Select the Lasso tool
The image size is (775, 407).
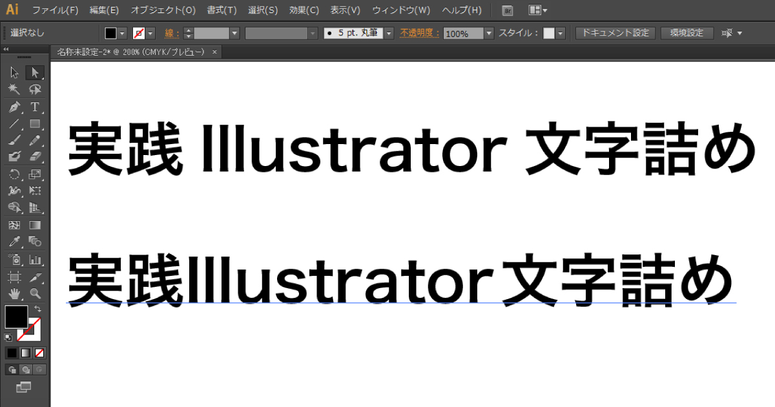click(x=35, y=89)
